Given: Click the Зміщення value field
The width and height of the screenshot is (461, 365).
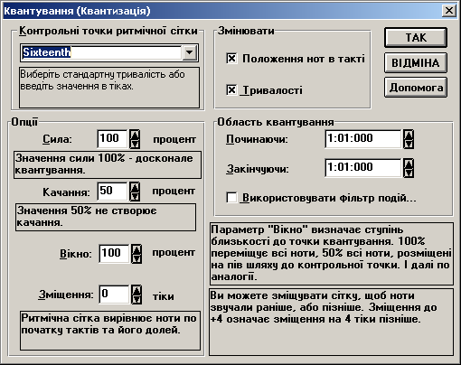Looking at the screenshot, I should click(115, 295).
